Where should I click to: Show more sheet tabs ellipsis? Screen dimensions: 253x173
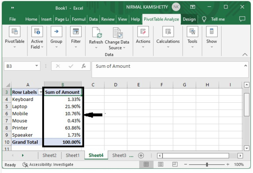click(x=131, y=156)
